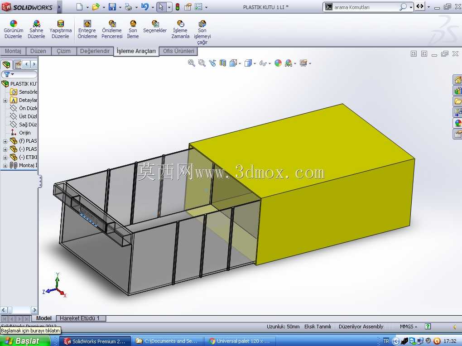This screenshot has width=462, height=346.
Task: Click Zoom to Fit in view toolbar
Action: coord(192,63)
